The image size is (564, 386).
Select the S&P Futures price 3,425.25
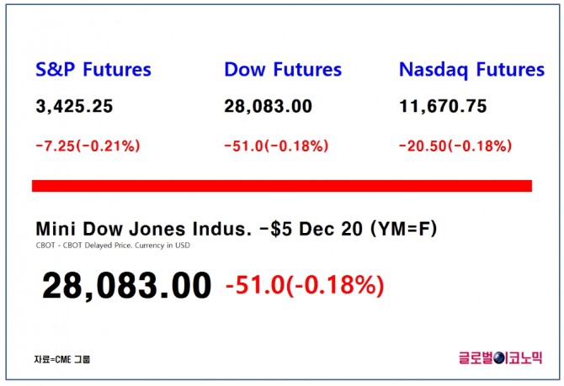pos(74,107)
